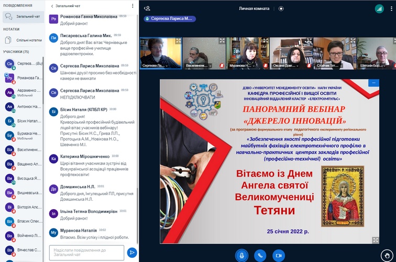Screen dimensions: 396x262
Task: Click Домшинська Н.Л. chat avatar
Action: click(53, 189)
